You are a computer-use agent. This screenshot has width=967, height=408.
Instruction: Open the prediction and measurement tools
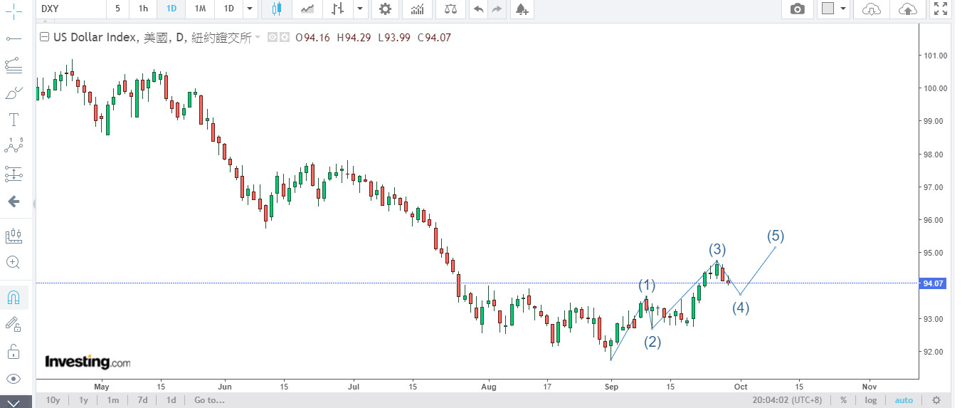point(13,173)
